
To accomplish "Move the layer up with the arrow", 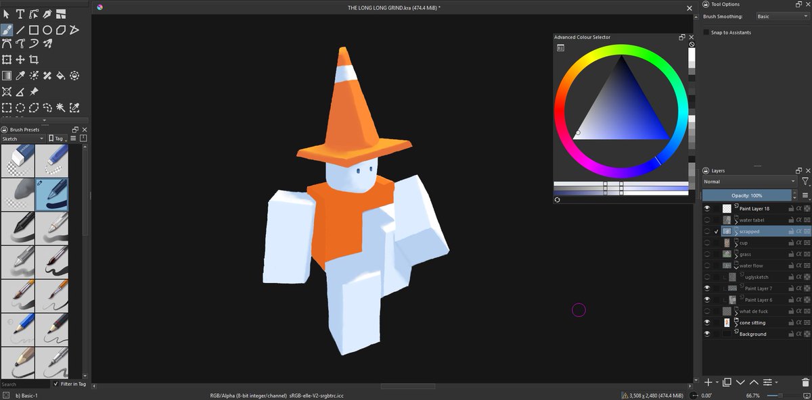I will (754, 382).
